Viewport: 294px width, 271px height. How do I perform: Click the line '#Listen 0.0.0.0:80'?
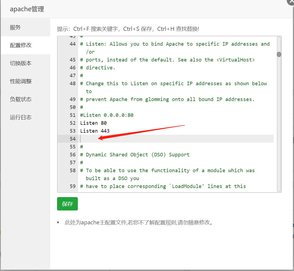pyautogui.click(x=107, y=115)
